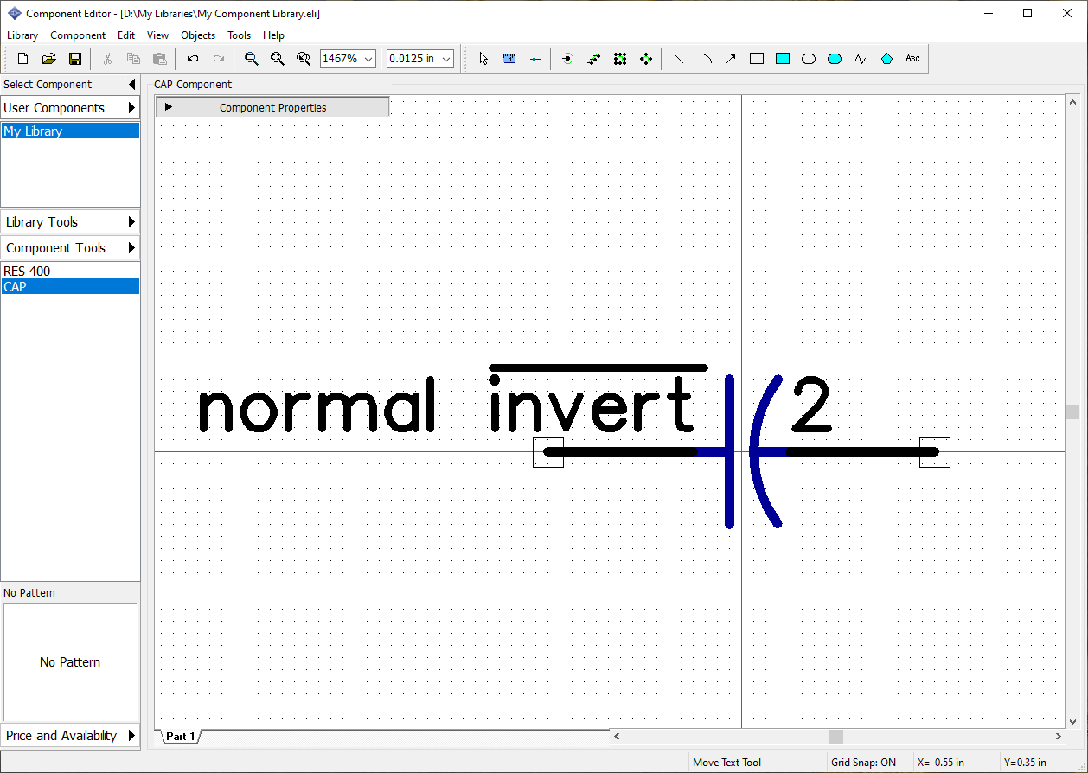
Task: Open the Library menu
Action: 22,35
